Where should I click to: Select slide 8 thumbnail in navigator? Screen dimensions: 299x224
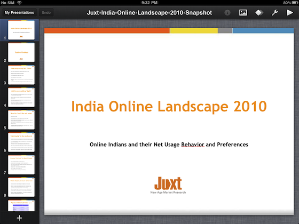pyautogui.click(x=21, y=187)
